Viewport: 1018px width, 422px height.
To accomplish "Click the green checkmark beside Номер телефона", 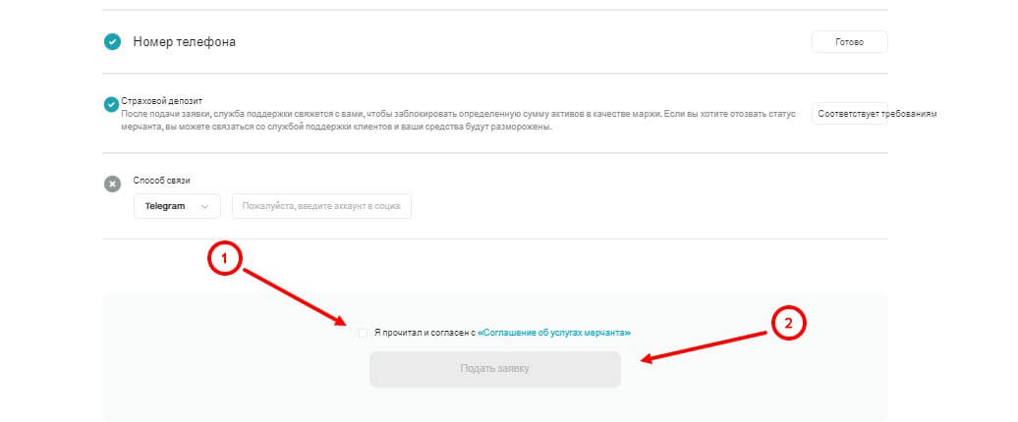I will [x=112, y=42].
